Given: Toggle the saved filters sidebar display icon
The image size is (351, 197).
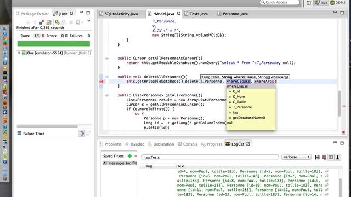Looking at the screenshot, I should (x=331, y=157).
